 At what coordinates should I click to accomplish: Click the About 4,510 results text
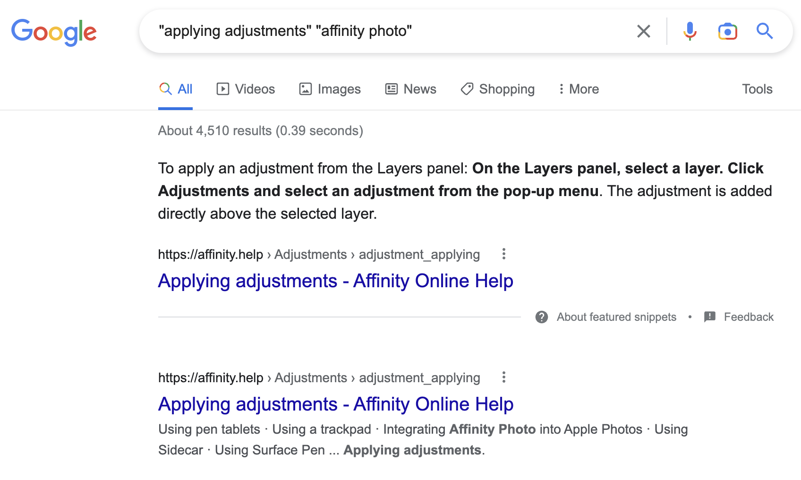coord(261,131)
